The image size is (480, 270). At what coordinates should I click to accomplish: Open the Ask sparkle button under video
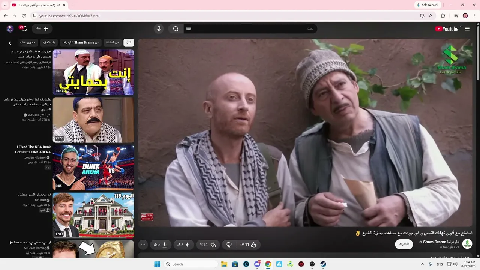pos(184,244)
